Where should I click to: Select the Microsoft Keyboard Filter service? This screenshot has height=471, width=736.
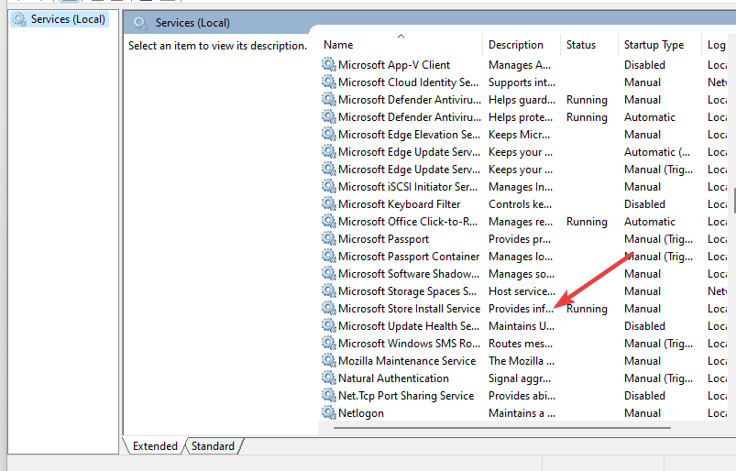point(399,204)
